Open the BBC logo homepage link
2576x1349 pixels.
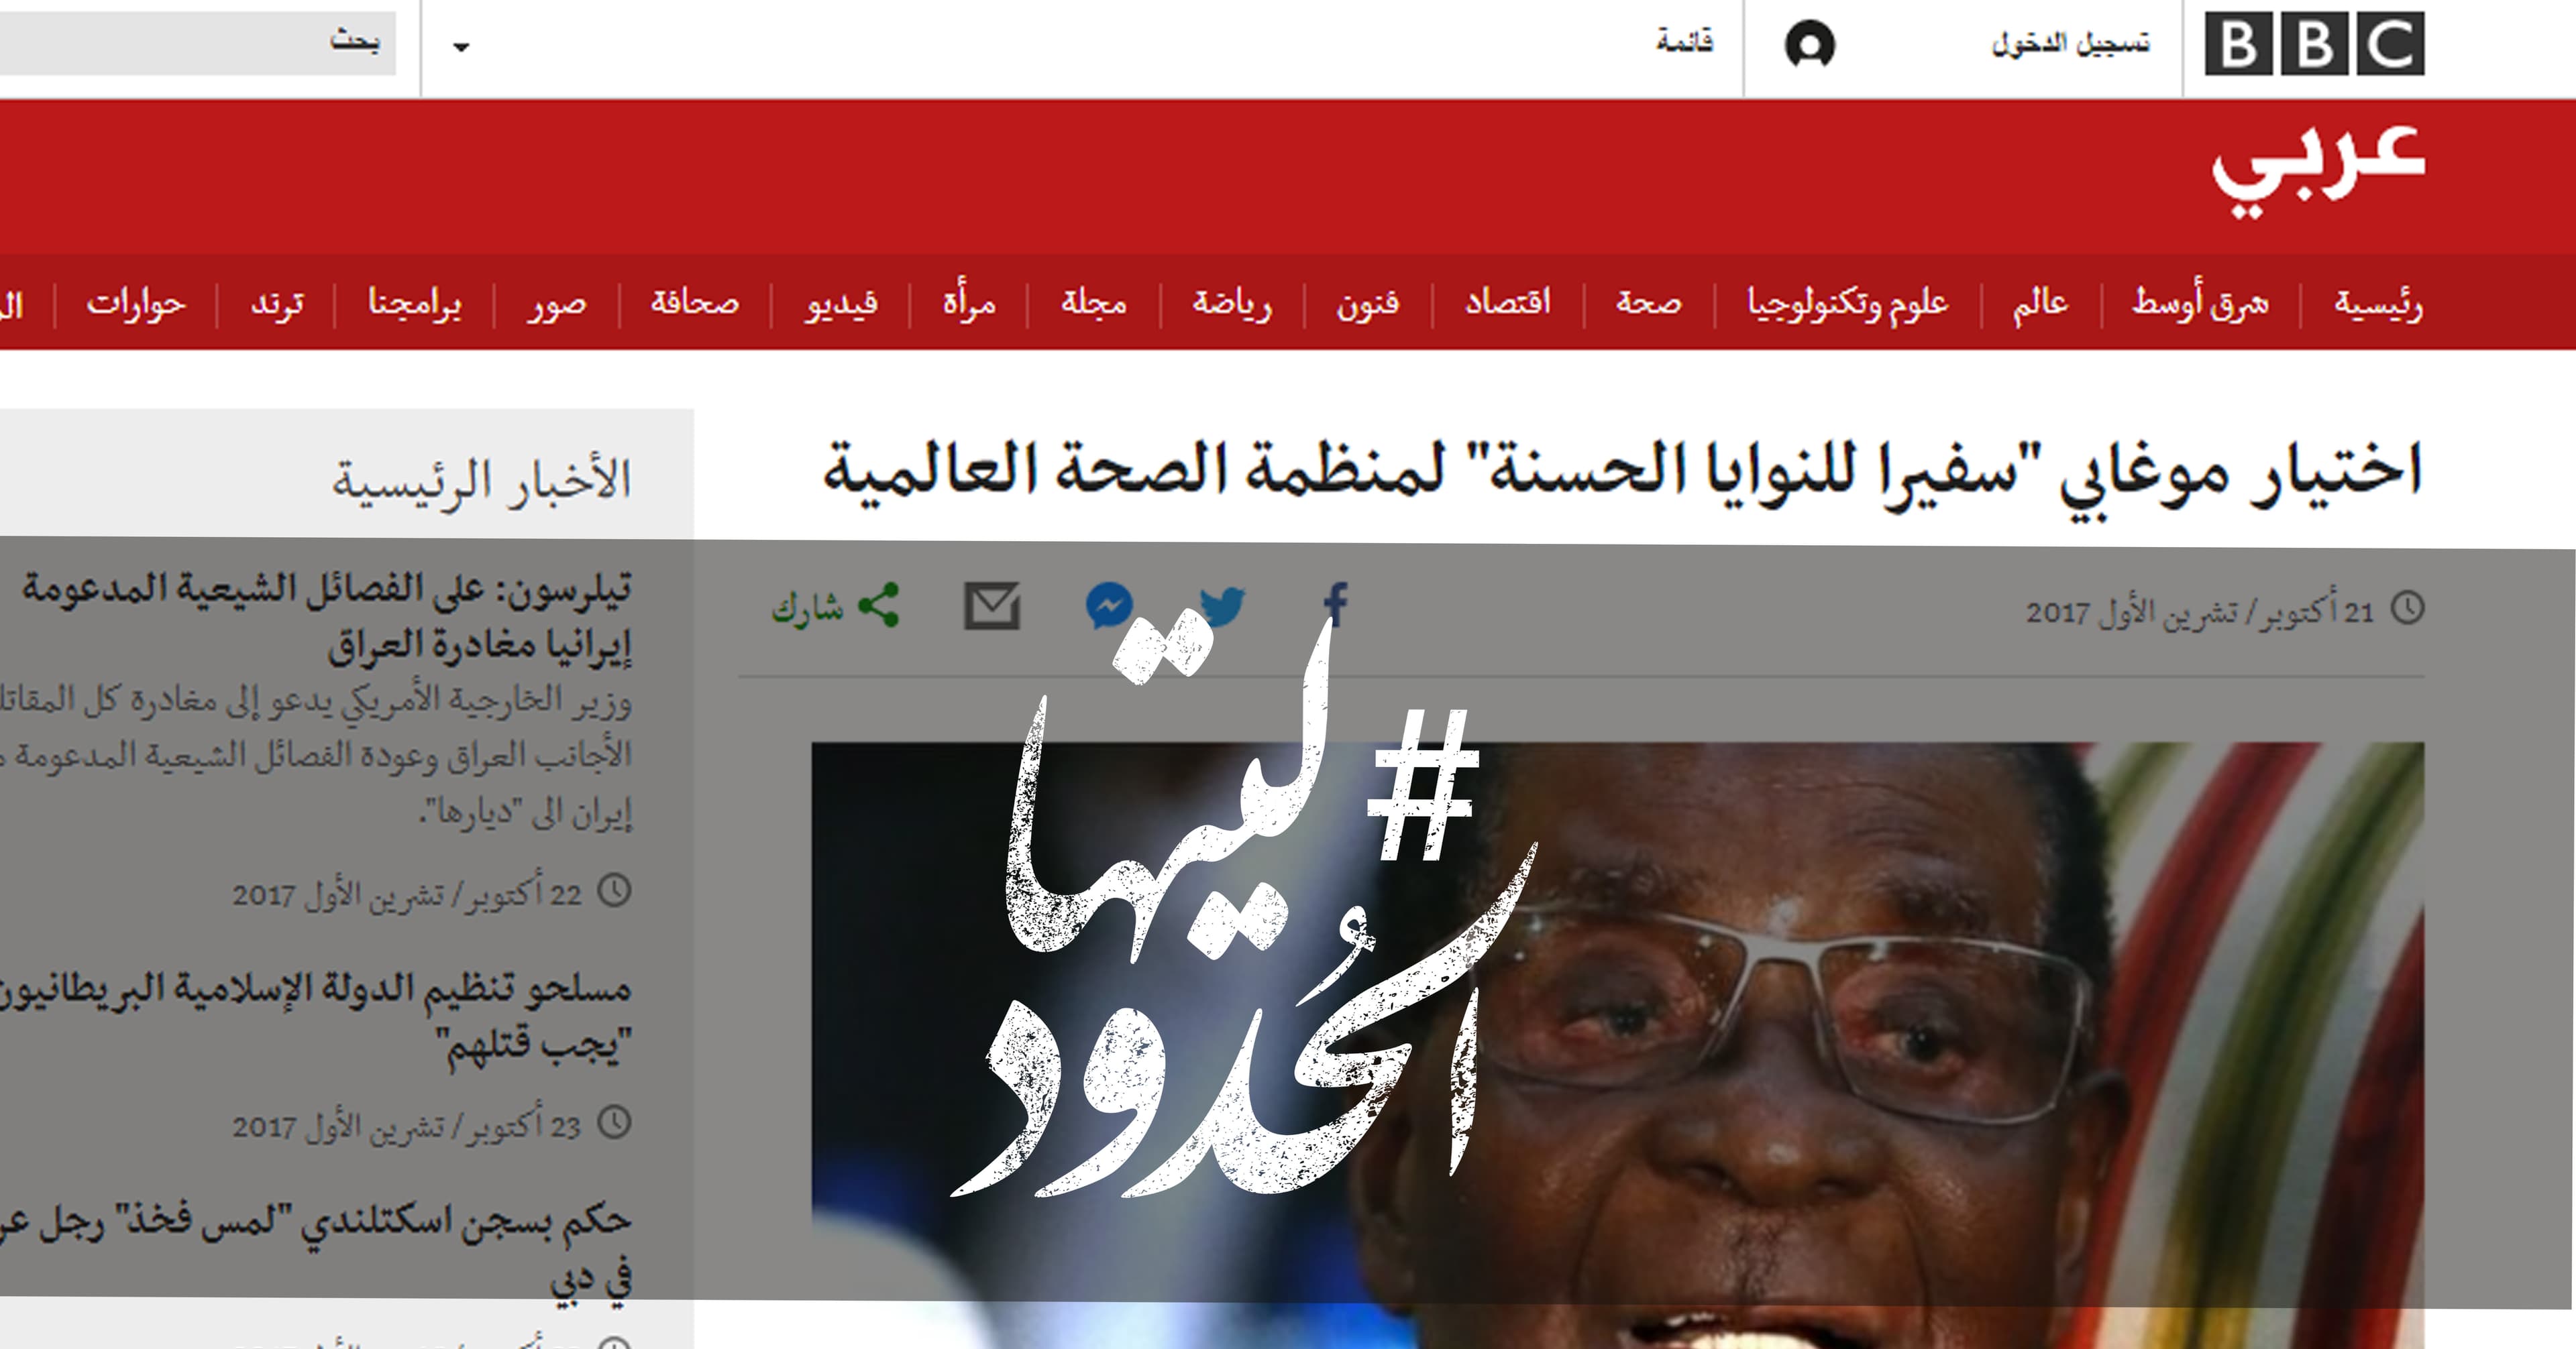tap(2314, 44)
